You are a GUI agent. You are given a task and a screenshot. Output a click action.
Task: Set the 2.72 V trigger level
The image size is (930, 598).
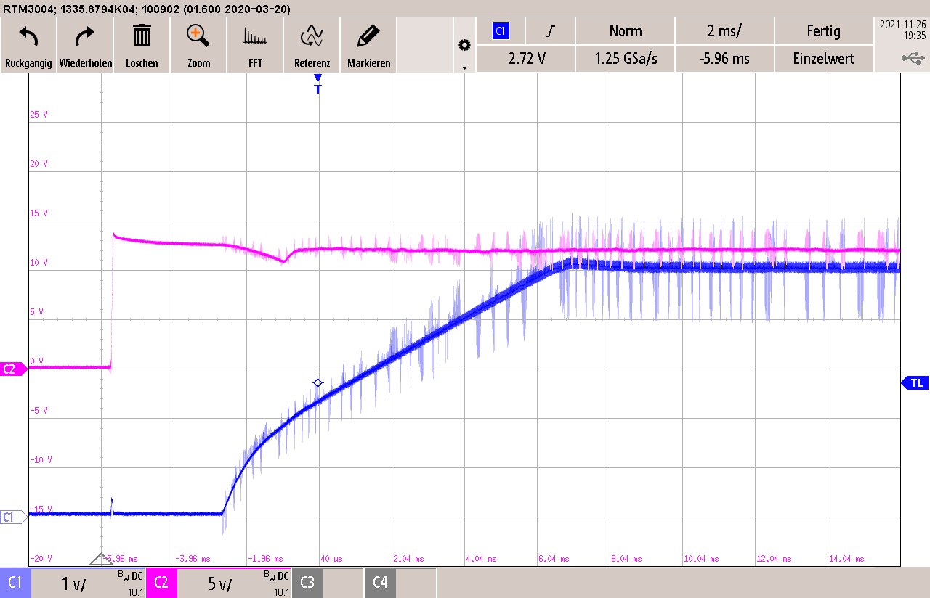click(526, 59)
